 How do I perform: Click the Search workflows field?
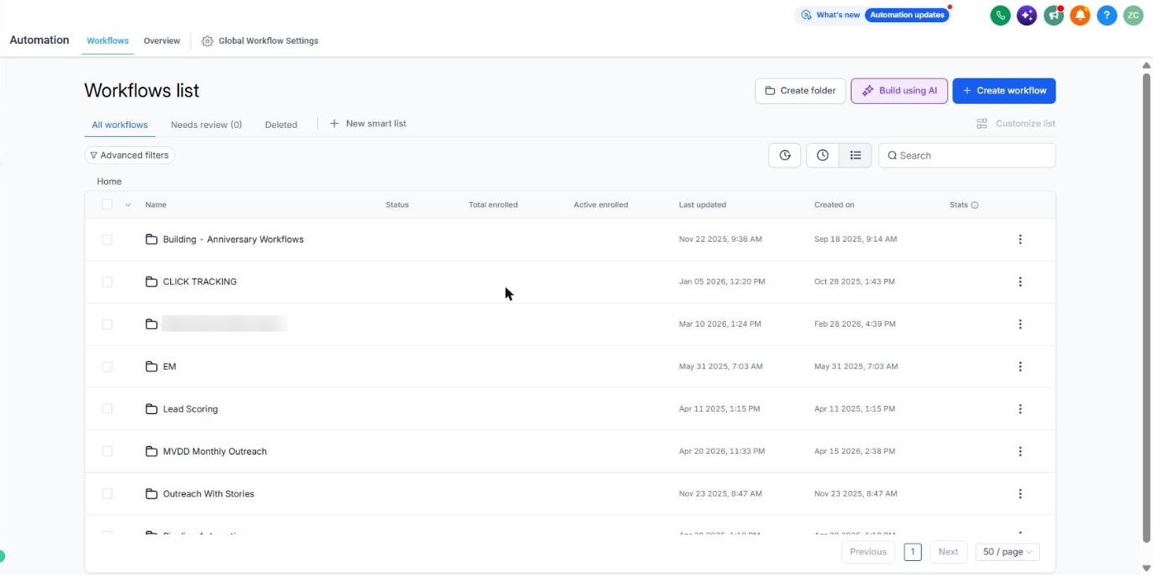click(966, 155)
